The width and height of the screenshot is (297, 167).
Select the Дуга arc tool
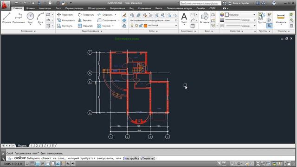click(x=40, y=18)
